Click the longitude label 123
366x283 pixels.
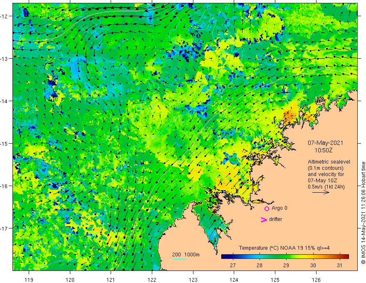[x=193, y=280]
